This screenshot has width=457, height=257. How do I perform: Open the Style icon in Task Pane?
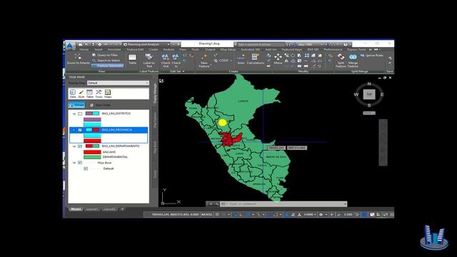pyautogui.click(x=81, y=92)
